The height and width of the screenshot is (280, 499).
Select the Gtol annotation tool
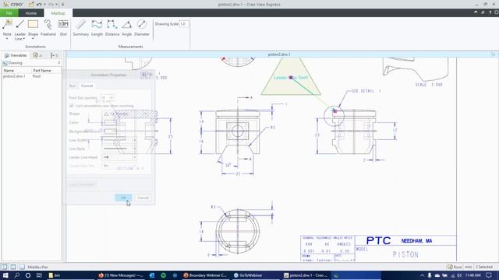point(63,27)
